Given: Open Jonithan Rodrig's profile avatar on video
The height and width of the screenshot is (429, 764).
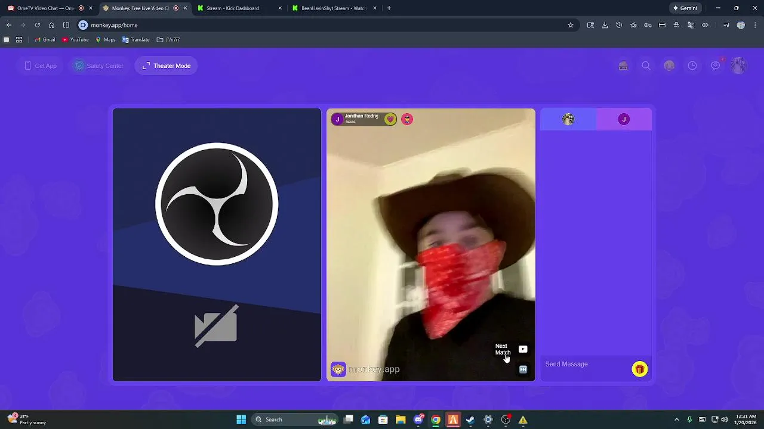Looking at the screenshot, I should point(337,119).
